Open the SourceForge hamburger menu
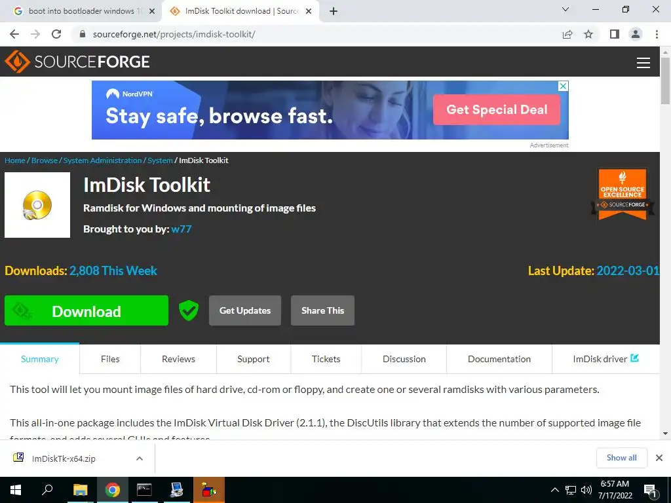The width and height of the screenshot is (671, 503). [x=643, y=62]
